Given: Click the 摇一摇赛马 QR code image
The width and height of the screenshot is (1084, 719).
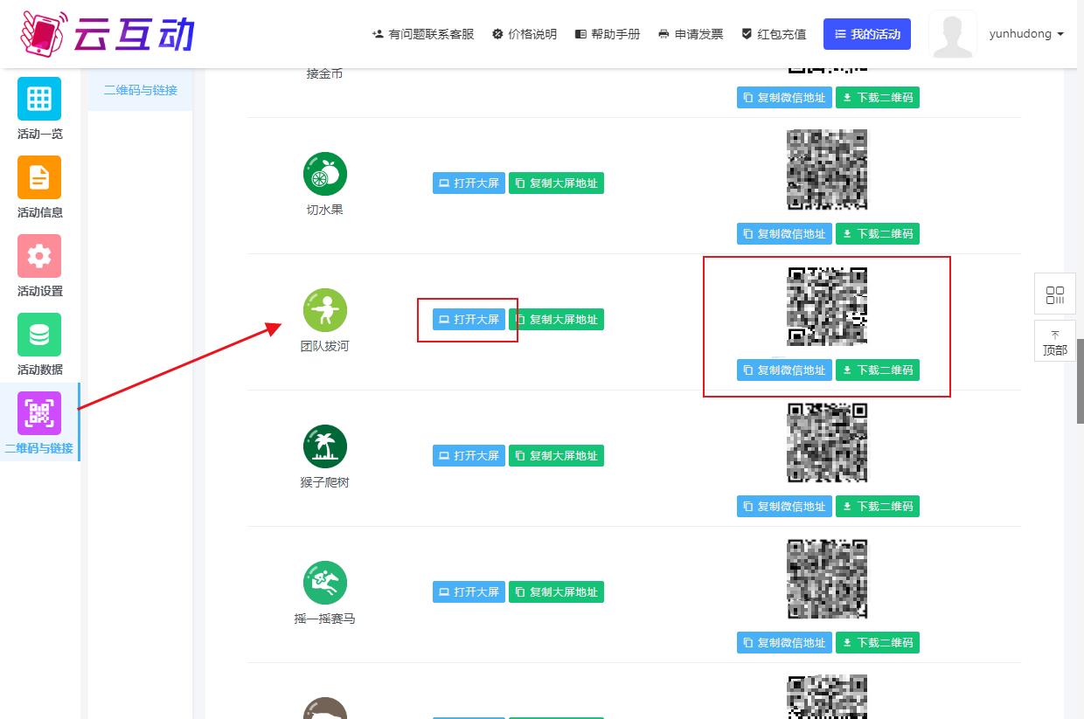Looking at the screenshot, I should point(827,578).
